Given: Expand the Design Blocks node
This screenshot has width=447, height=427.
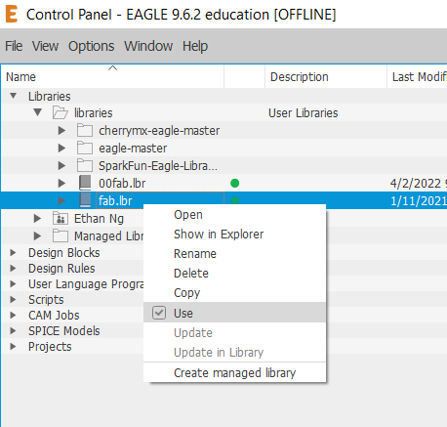Looking at the screenshot, I should pyautogui.click(x=13, y=253).
